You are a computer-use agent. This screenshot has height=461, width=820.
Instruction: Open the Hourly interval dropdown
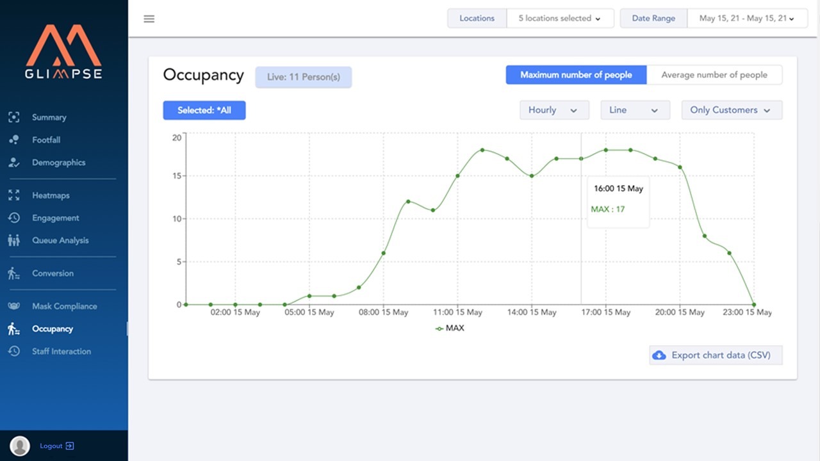pyautogui.click(x=553, y=109)
